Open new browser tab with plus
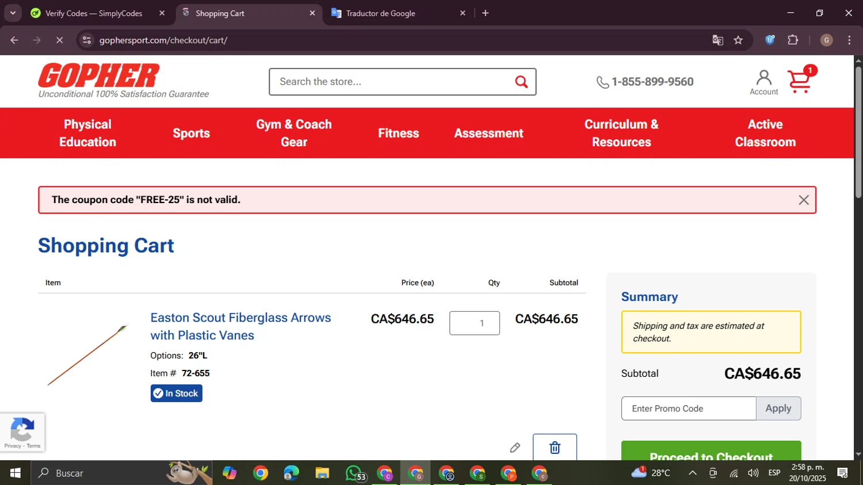This screenshot has width=863, height=485. (x=486, y=13)
